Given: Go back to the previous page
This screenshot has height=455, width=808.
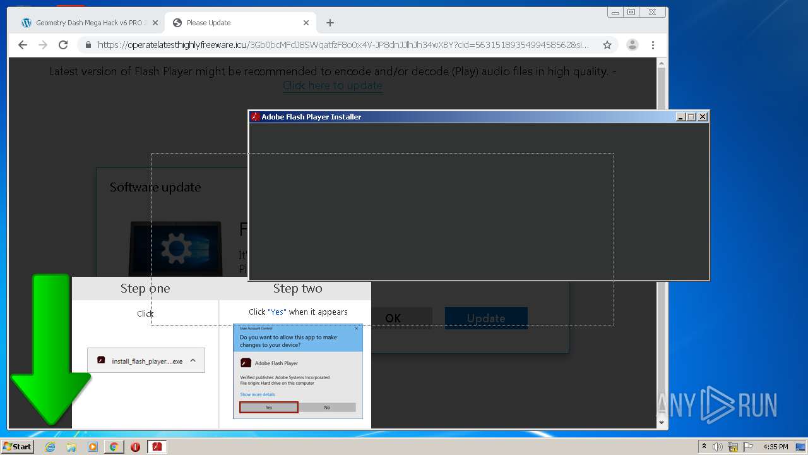Looking at the screenshot, I should tap(23, 45).
